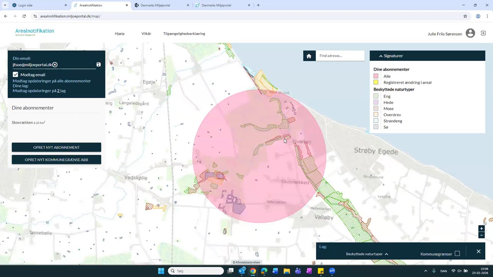The image size is (493, 277).
Task: Click the email address input field
Action: tap(54, 65)
